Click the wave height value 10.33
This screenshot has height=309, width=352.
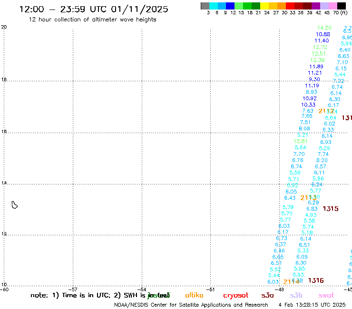tap(308, 105)
